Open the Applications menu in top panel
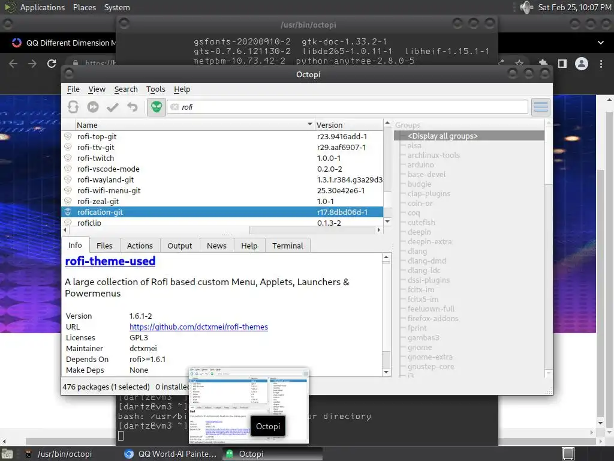 pyautogui.click(x=43, y=7)
